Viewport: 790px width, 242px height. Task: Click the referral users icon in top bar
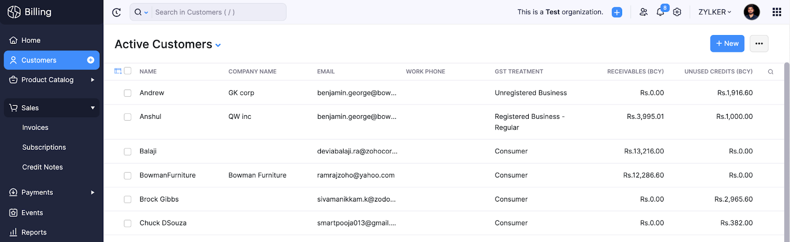tap(643, 12)
